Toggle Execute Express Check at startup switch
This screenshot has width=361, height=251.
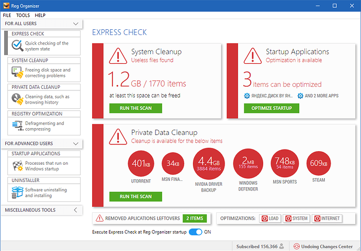(x=195, y=232)
